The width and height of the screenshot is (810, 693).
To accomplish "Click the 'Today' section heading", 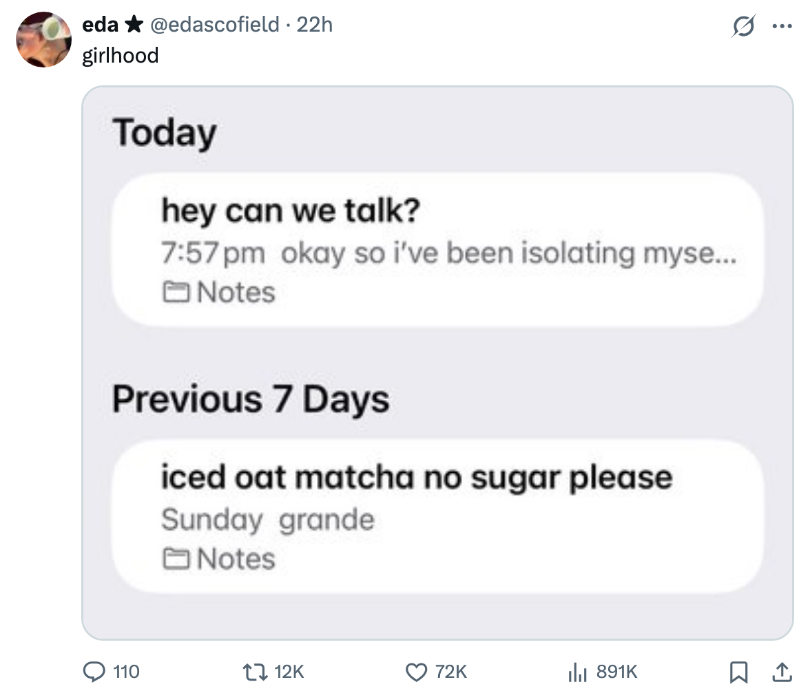I will [165, 133].
